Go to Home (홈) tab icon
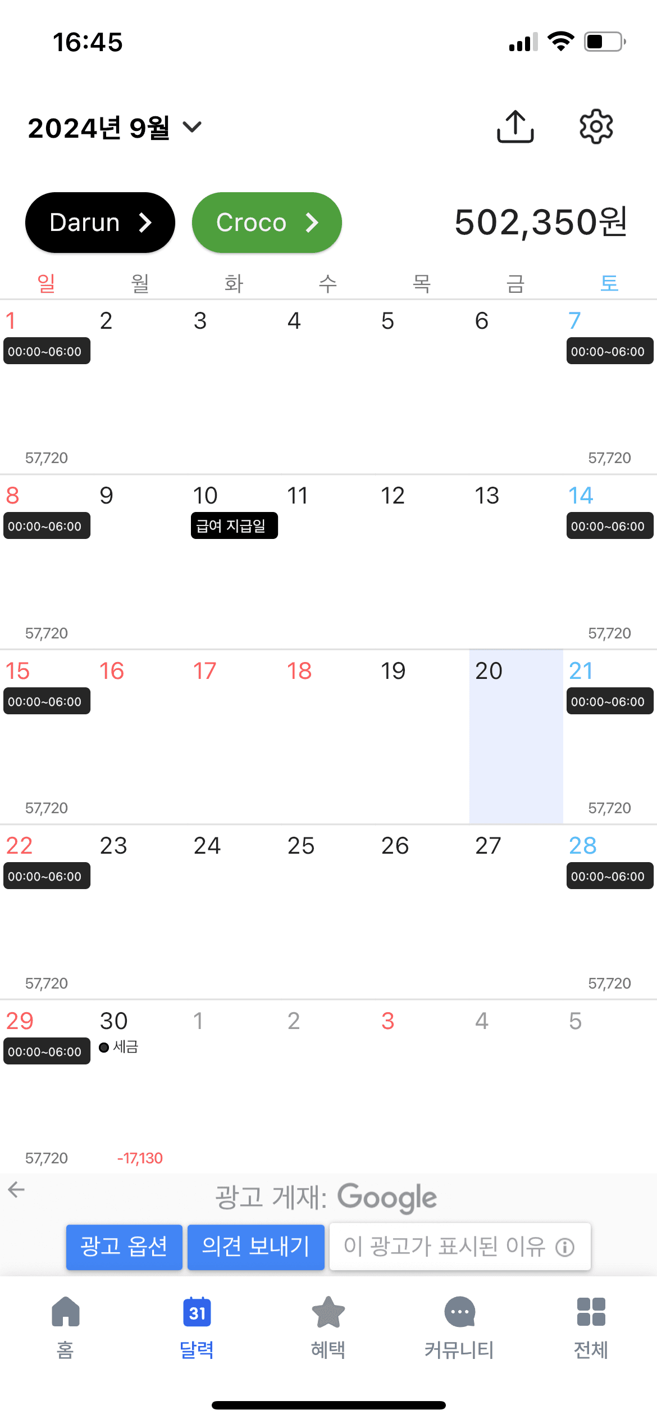This screenshot has height=1423, width=657. [65, 1312]
